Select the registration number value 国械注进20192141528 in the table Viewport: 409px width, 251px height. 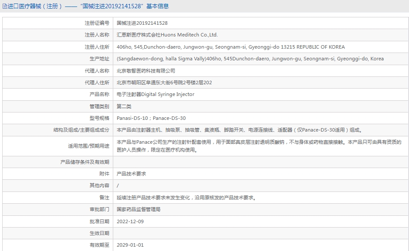click(142, 23)
